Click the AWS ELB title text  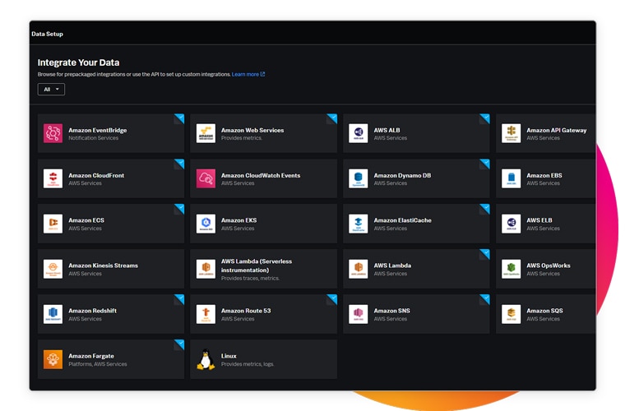tap(539, 220)
